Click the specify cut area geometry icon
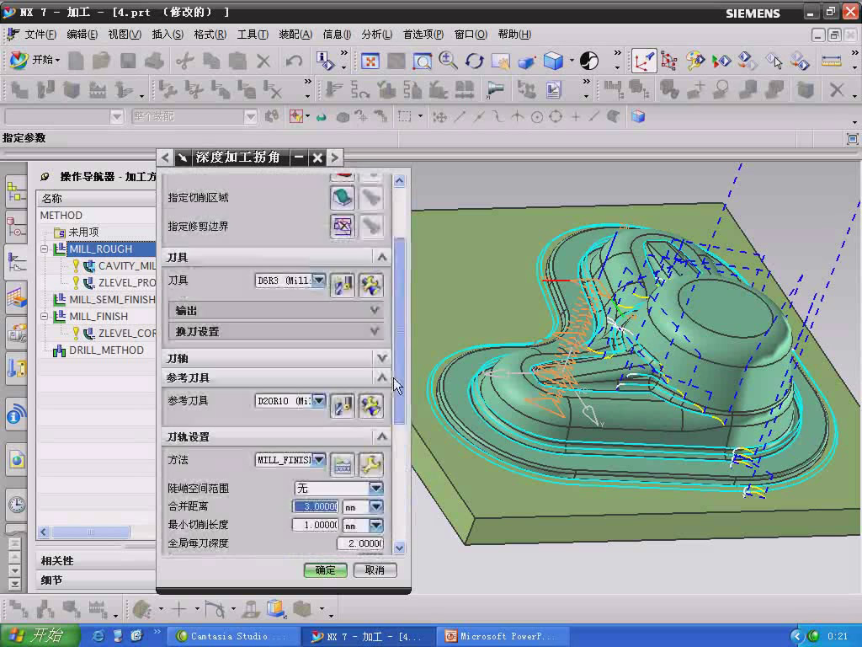This screenshot has height=647, width=862. 342,197
